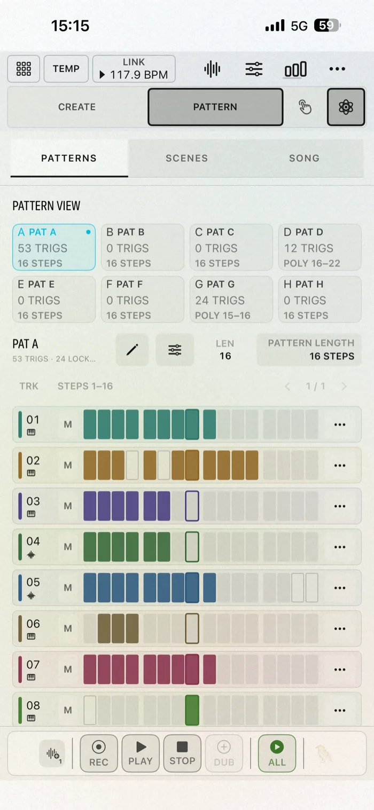This screenshot has width=374, height=810.
Task: Mute track 06
Action: [x=68, y=628]
